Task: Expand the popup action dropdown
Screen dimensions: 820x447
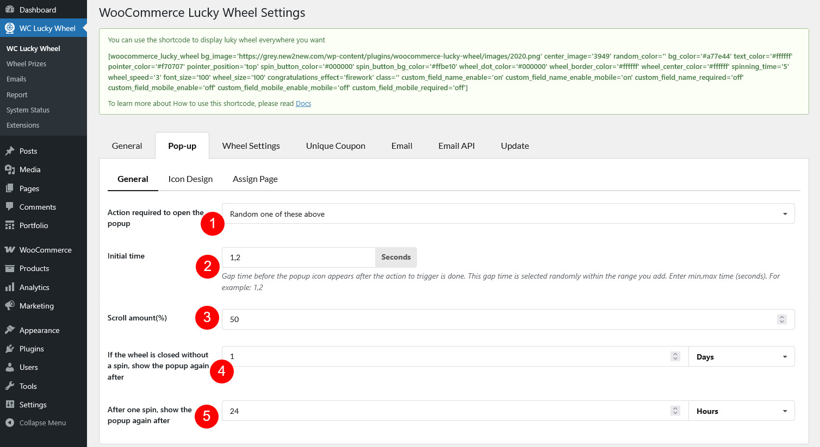Action: [508, 214]
